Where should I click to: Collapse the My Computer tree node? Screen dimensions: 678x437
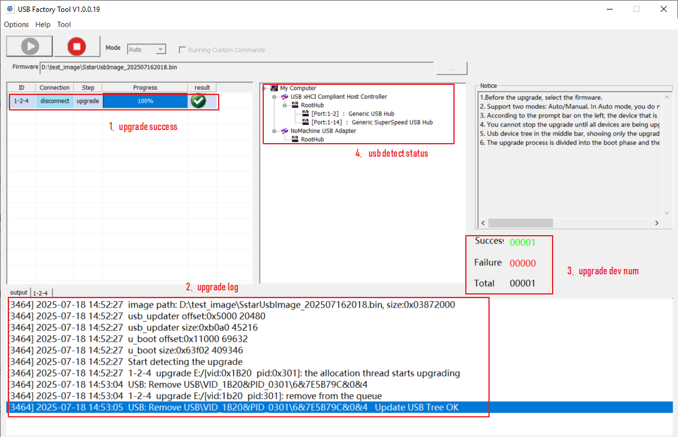coord(264,88)
